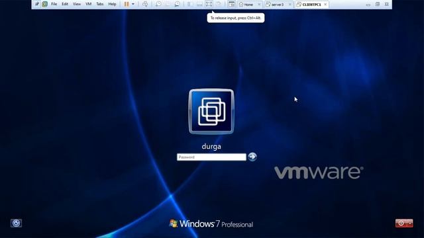
Task: Open the File menu
Action: point(54,4)
